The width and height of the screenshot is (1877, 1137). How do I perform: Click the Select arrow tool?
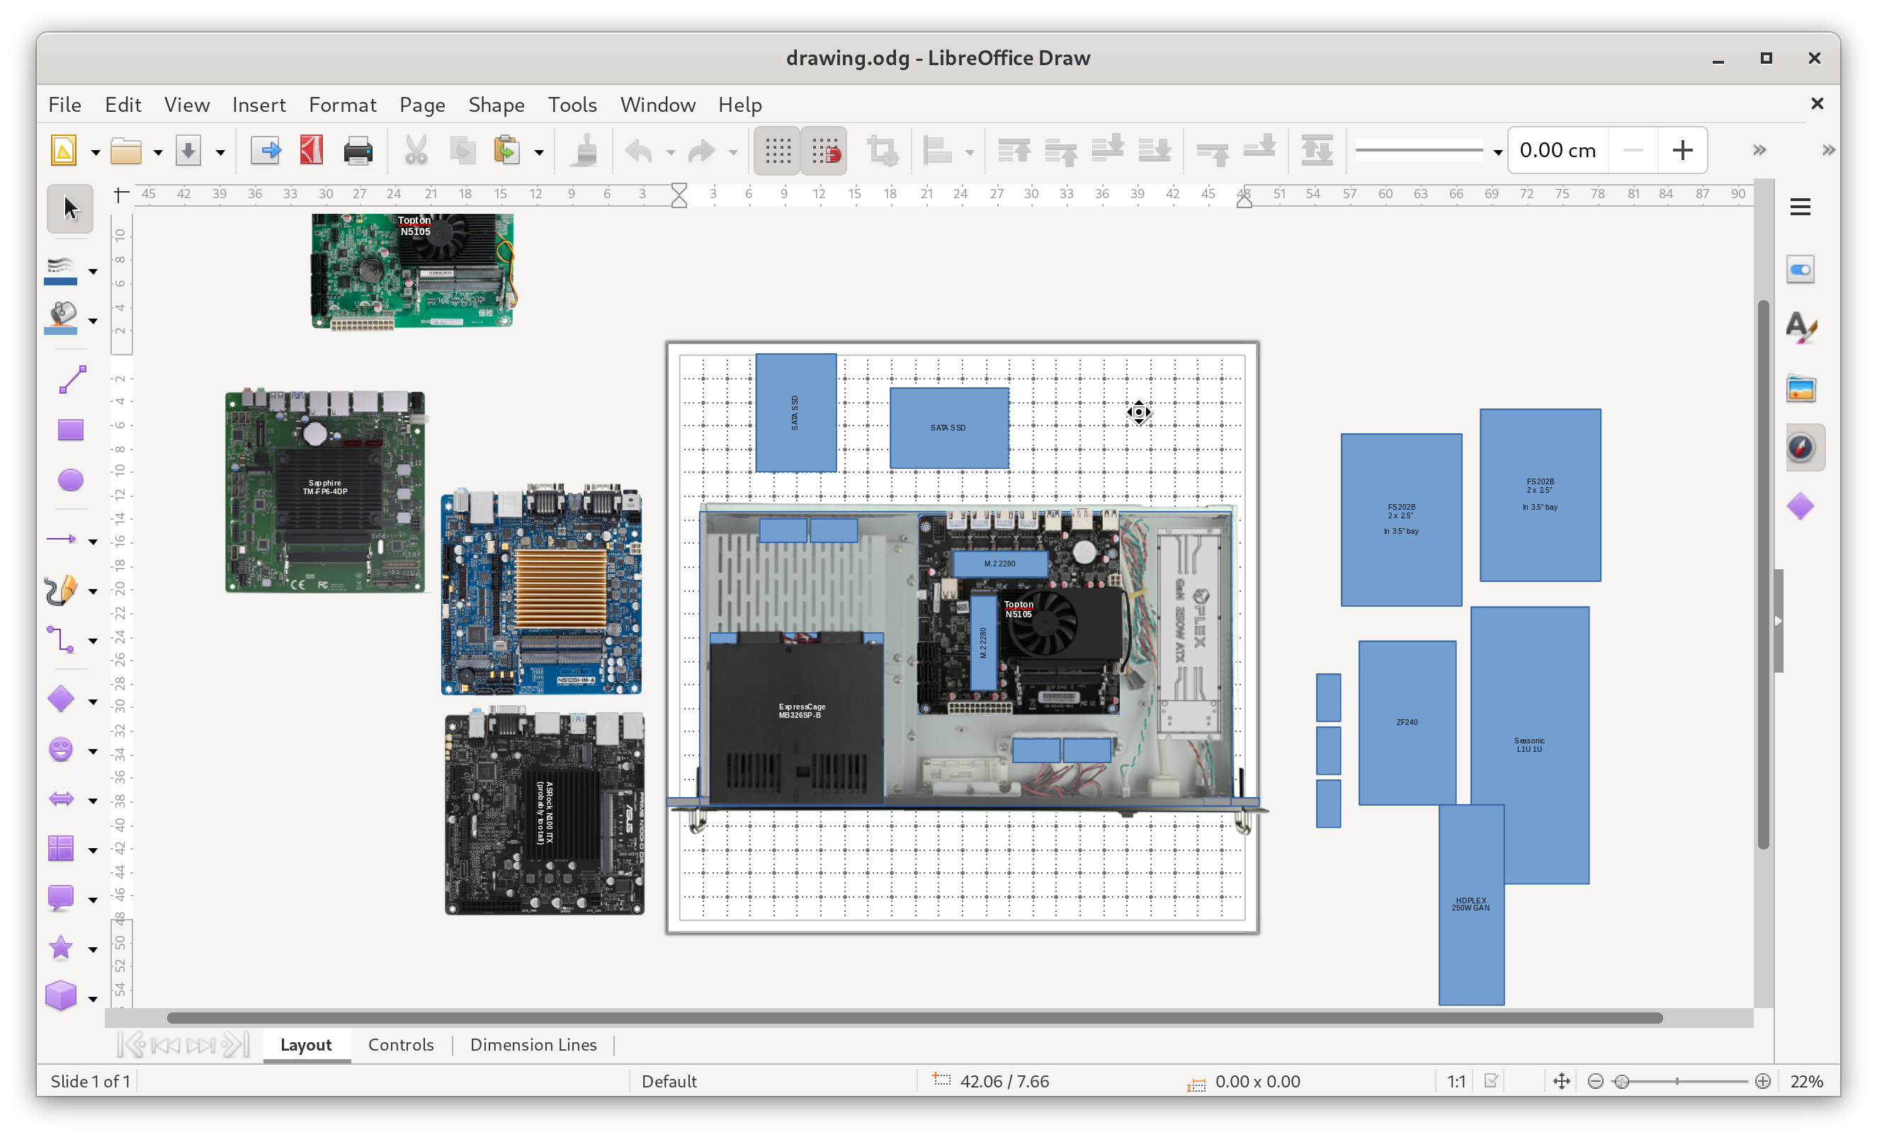click(x=70, y=208)
